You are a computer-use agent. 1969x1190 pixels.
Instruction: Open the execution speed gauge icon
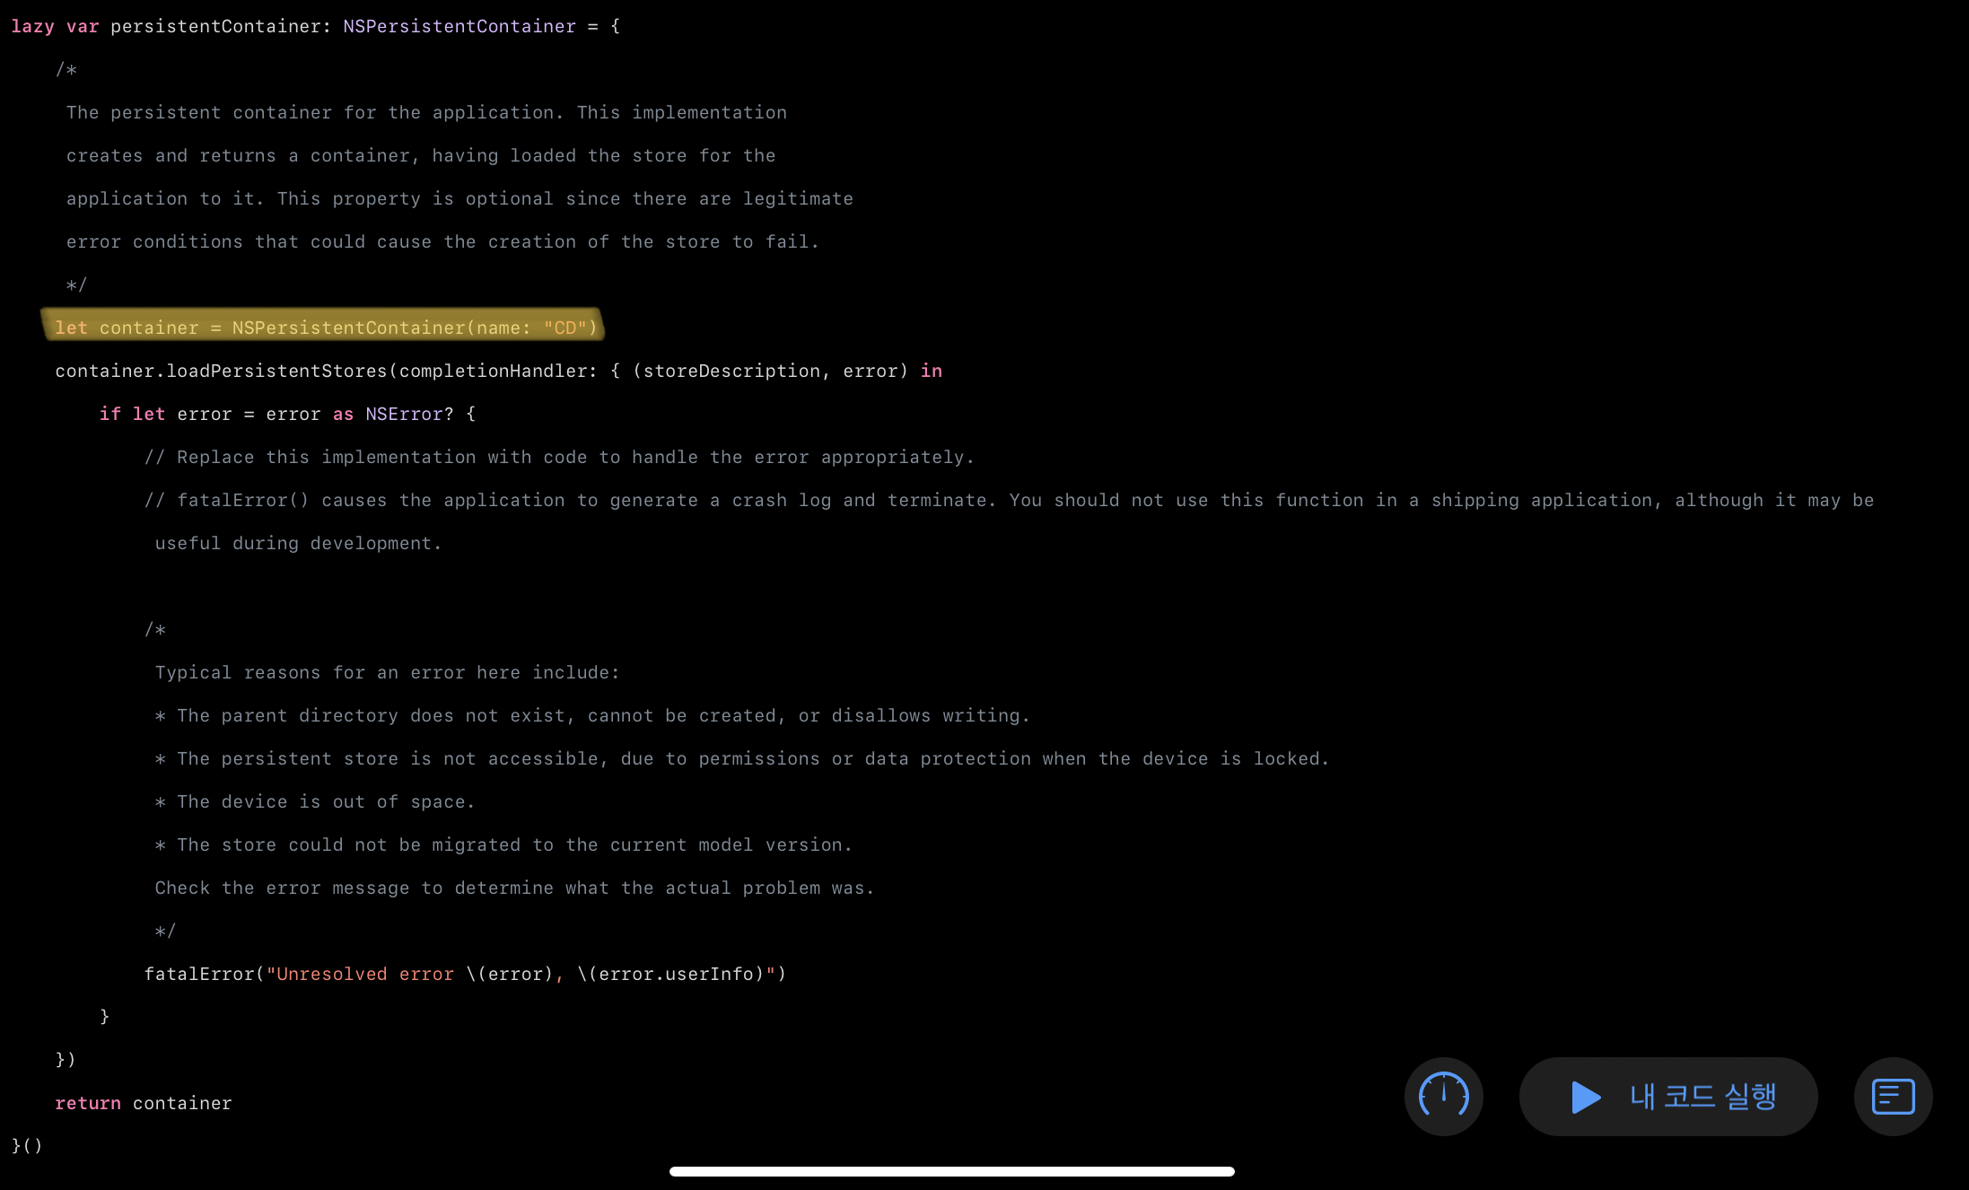pos(1443,1096)
